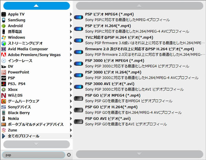Expand the 全てのプロフィール submenu arrow
The width and height of the screenshot is (206, 160).
coord(71,136)
